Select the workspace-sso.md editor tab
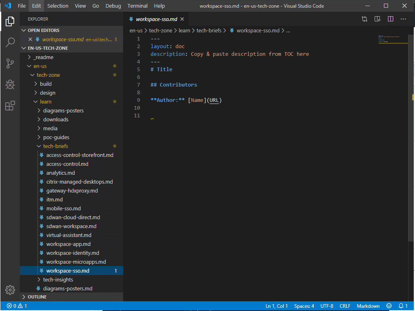The width and height of the screenshot is (415, 311). pos(157,19)
